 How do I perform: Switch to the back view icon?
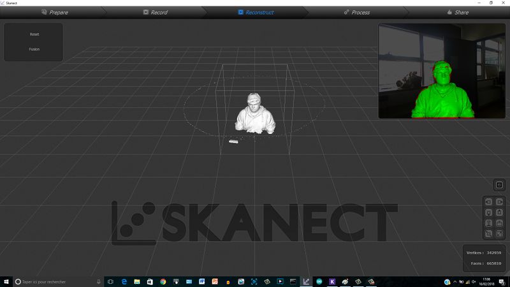tap(500, 212)
